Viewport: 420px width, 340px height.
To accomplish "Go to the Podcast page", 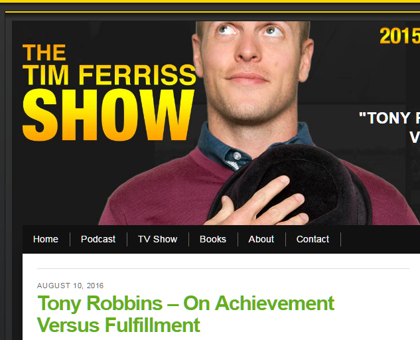I will pyautogui.click(x=98, y=239).
